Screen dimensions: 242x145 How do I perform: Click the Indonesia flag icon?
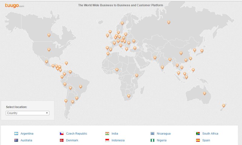pos(107,140)
